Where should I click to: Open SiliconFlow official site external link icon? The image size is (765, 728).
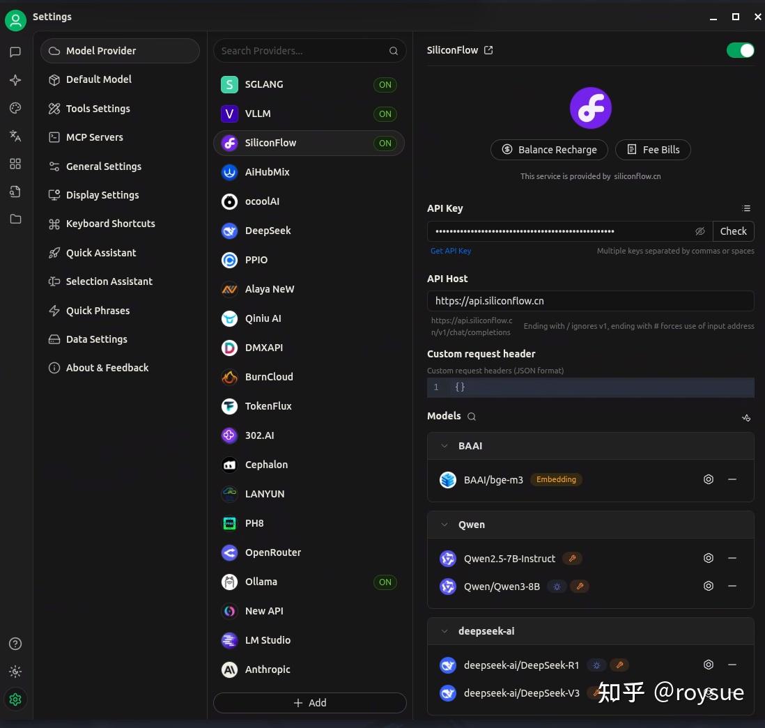click(x=488, y=50)
